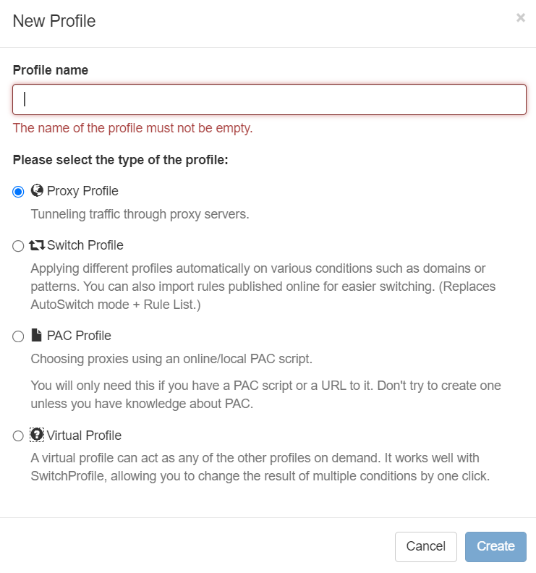Choose the Switch Profile radio option

[18, 246]
